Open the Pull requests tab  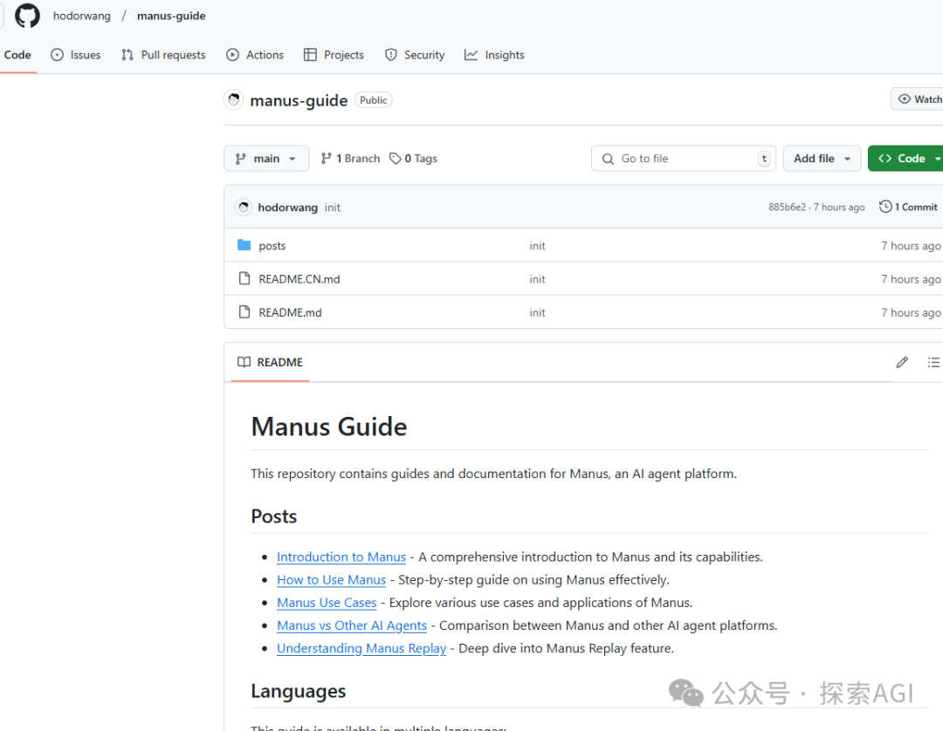[163, 55]
